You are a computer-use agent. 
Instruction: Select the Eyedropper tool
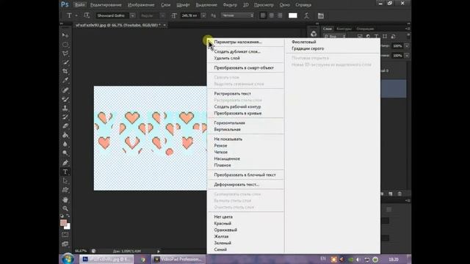[65, 81]
